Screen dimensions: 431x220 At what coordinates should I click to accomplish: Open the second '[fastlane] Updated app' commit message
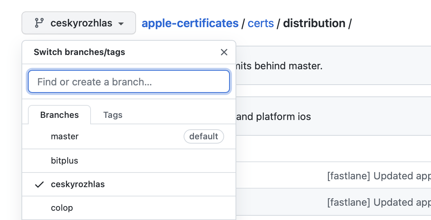379,202
